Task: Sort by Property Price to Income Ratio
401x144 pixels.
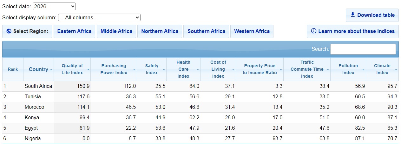Action: pyautogui.click(x=260, y=69)
